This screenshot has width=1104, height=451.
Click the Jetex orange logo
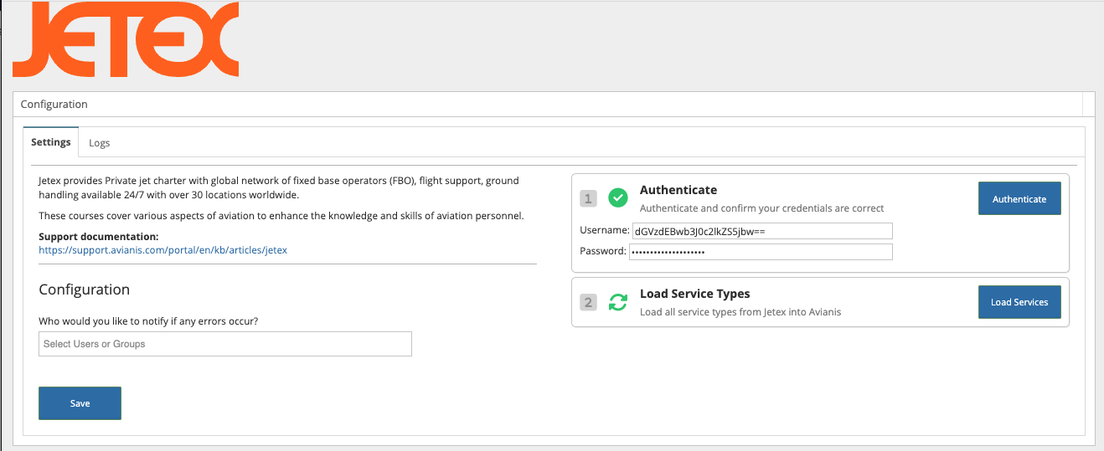126,39
